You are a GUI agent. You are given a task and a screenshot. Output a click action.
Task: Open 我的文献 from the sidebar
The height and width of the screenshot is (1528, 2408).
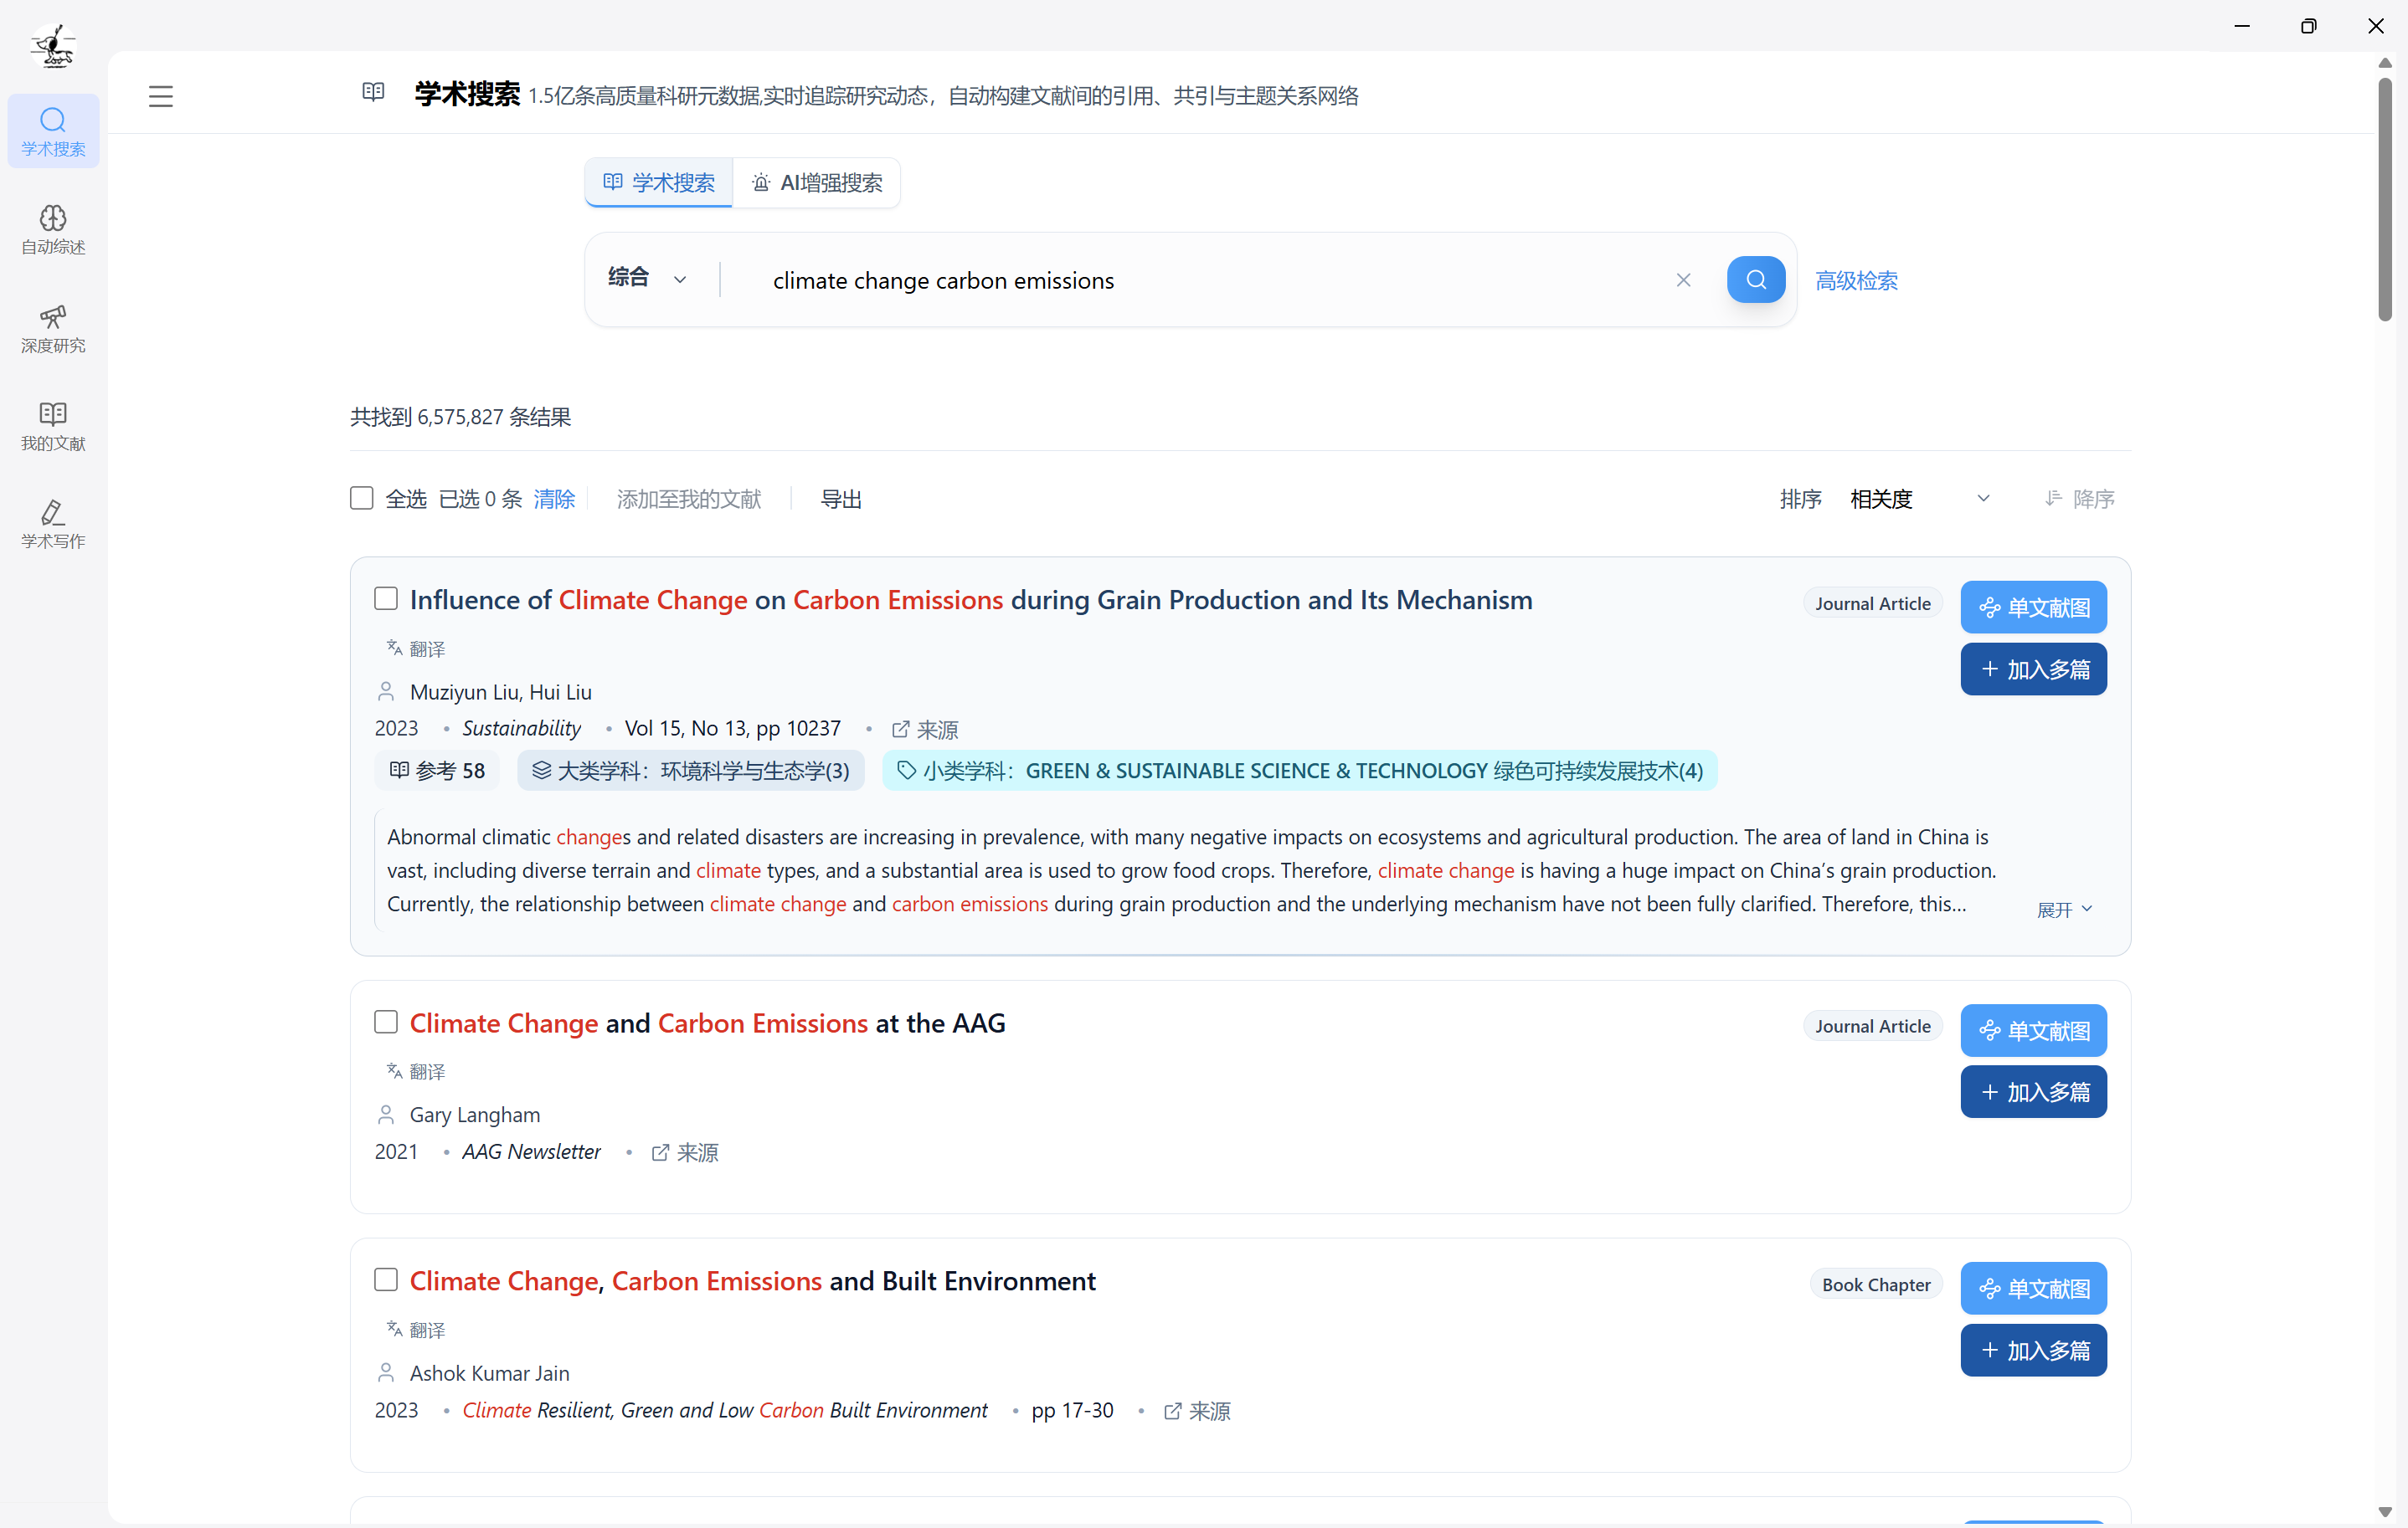coord(53,426)
